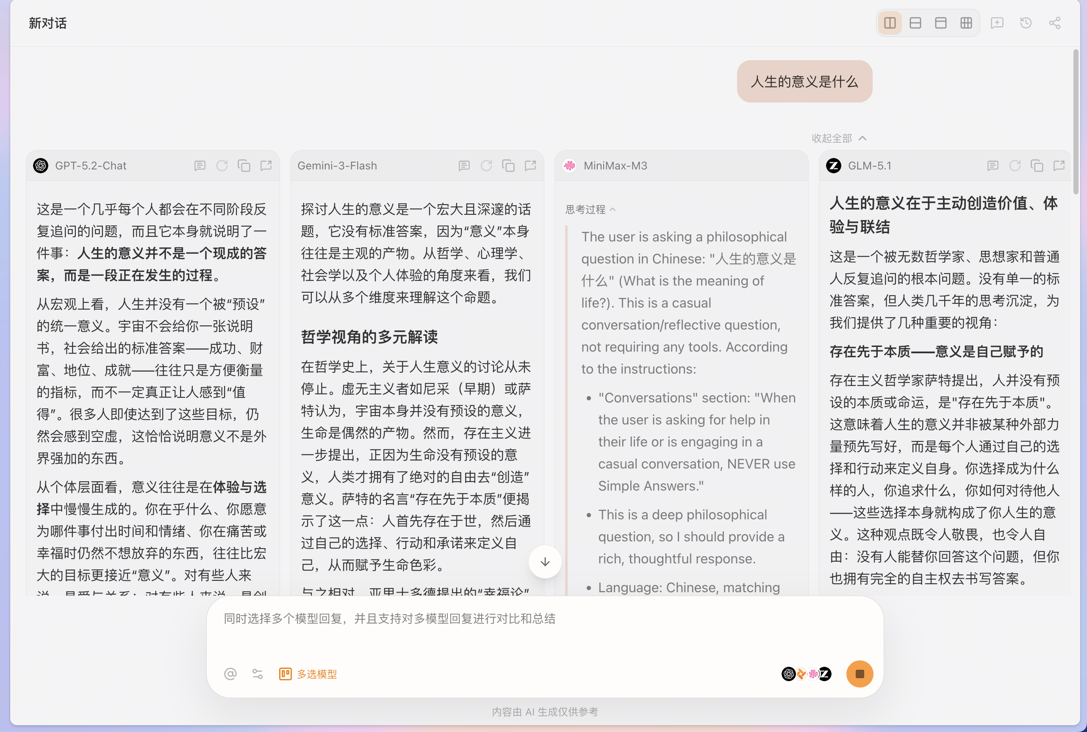1087x732 pixels.
Task: Copy the Gemini-3-Flash response
Action: [x=508, y=166]
